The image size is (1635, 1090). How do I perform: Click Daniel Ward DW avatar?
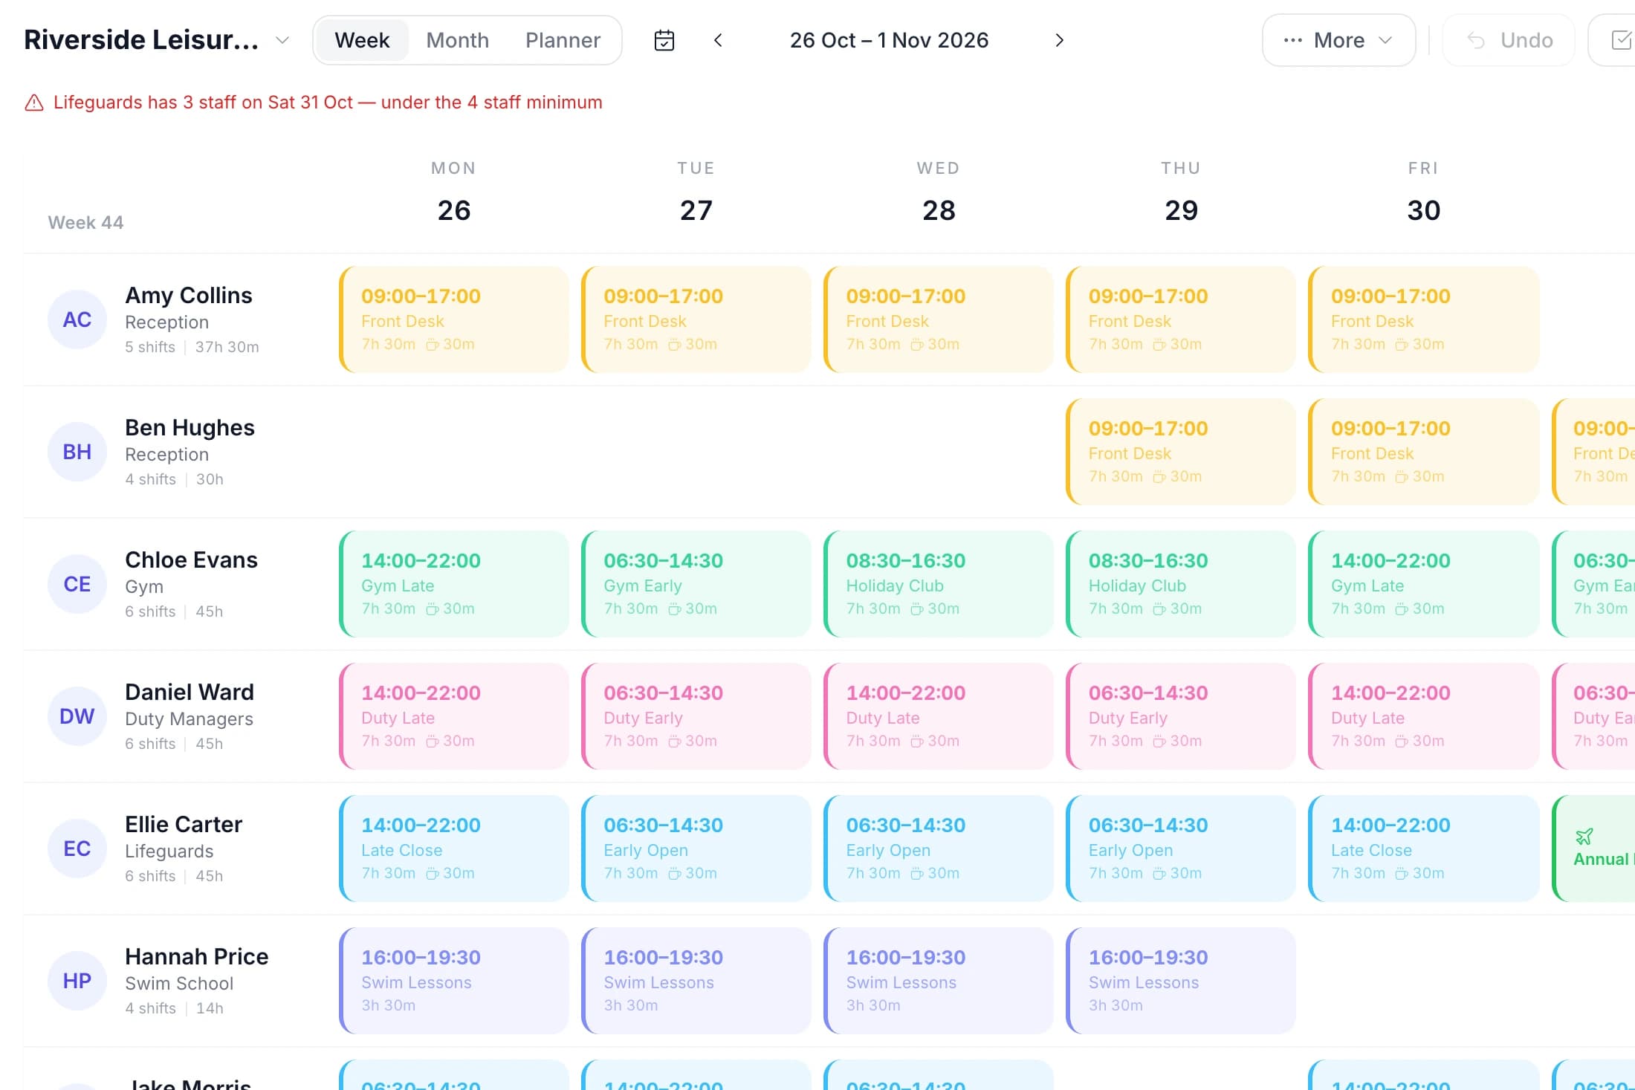[x=77, y=716]
